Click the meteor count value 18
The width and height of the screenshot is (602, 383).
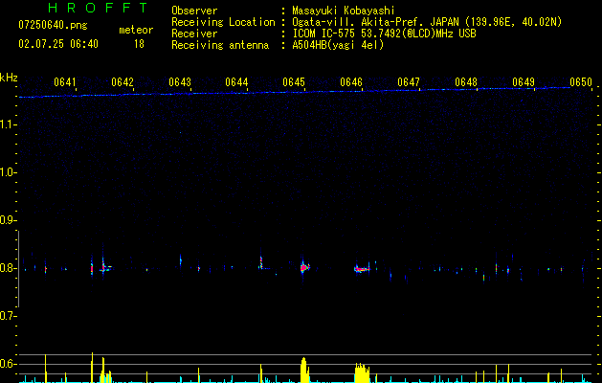tap(139, 44)
